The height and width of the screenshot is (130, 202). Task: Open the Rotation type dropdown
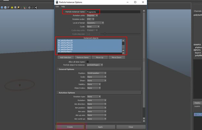click(x=94, y=96)
